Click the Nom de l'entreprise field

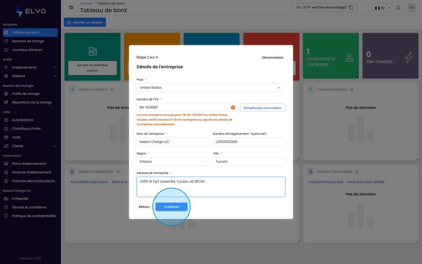click(173, 142)
